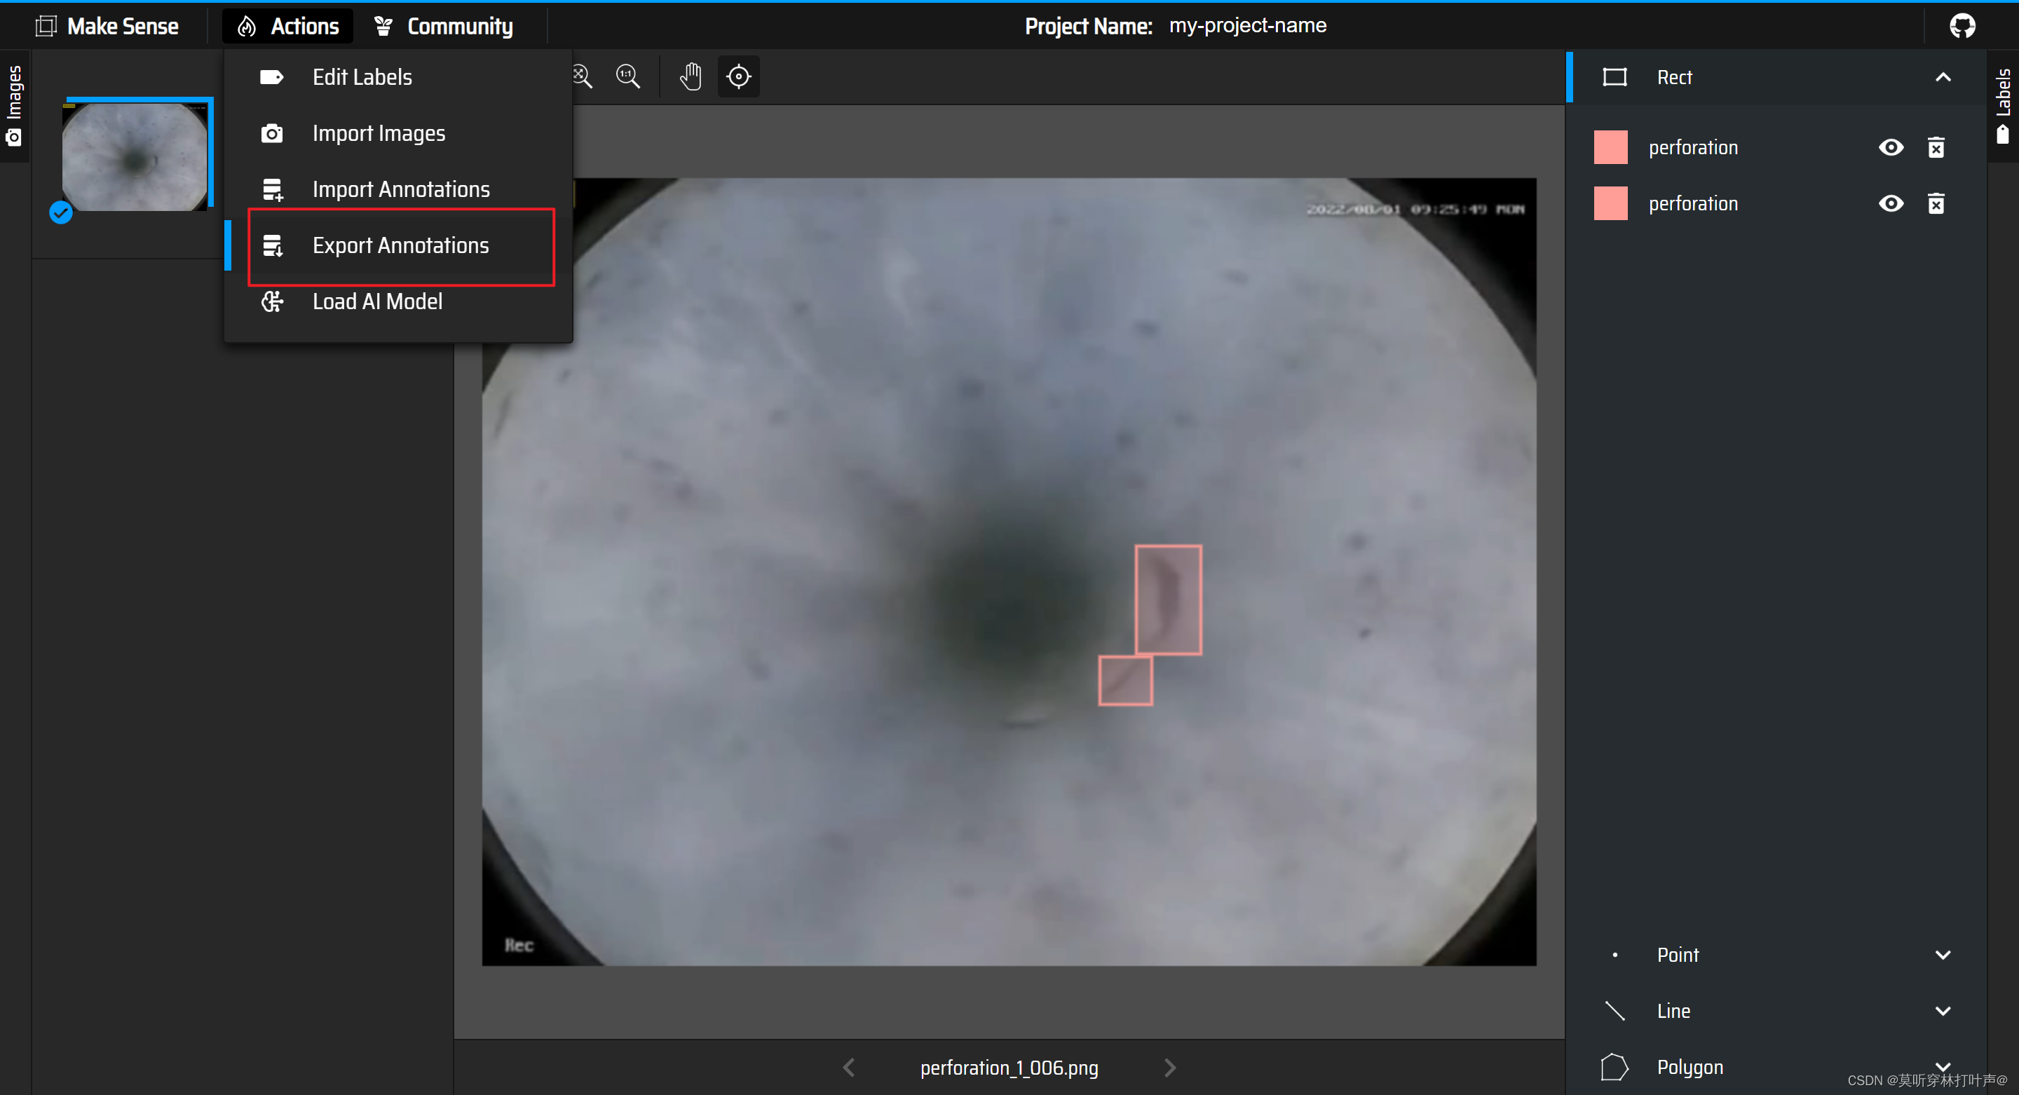The image size is (2019, 1095).
Task: Click first perforation color swatch
Action: [1611, 147]
